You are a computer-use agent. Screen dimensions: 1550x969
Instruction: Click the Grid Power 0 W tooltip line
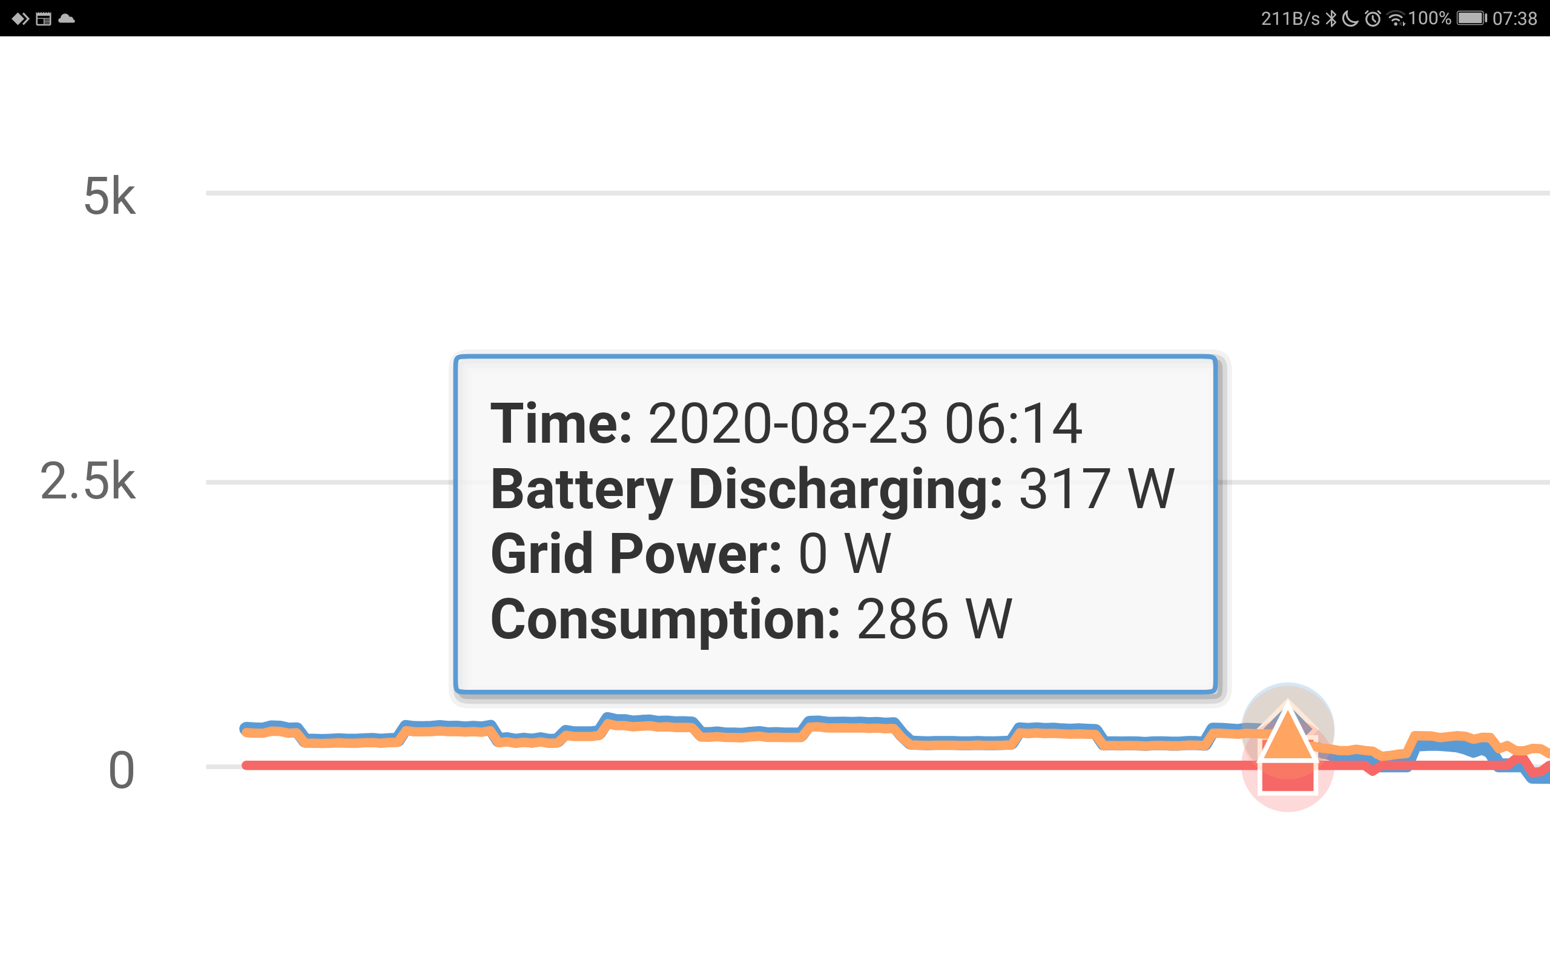tap(690, 553)
